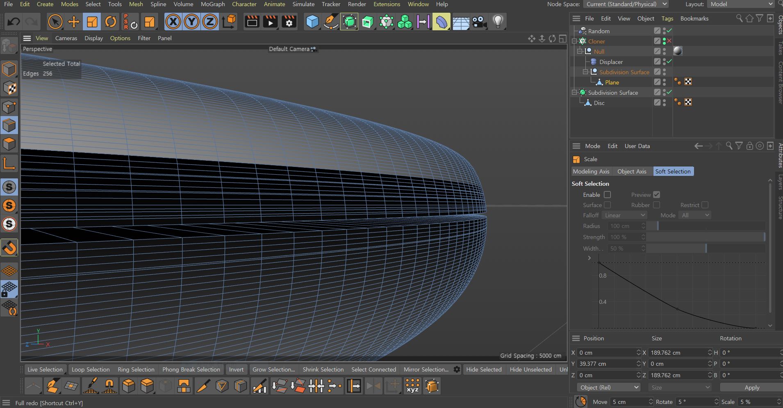
Task: Adjust the Strength slider
Action: click(x=706, y=237)
